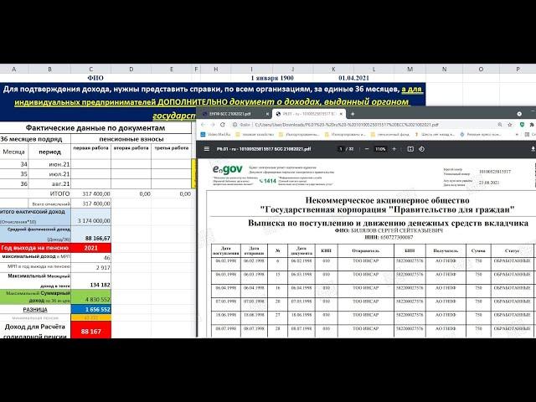
Task: Open the fifth bookmarks bar folder
Action: pos(390,134)
